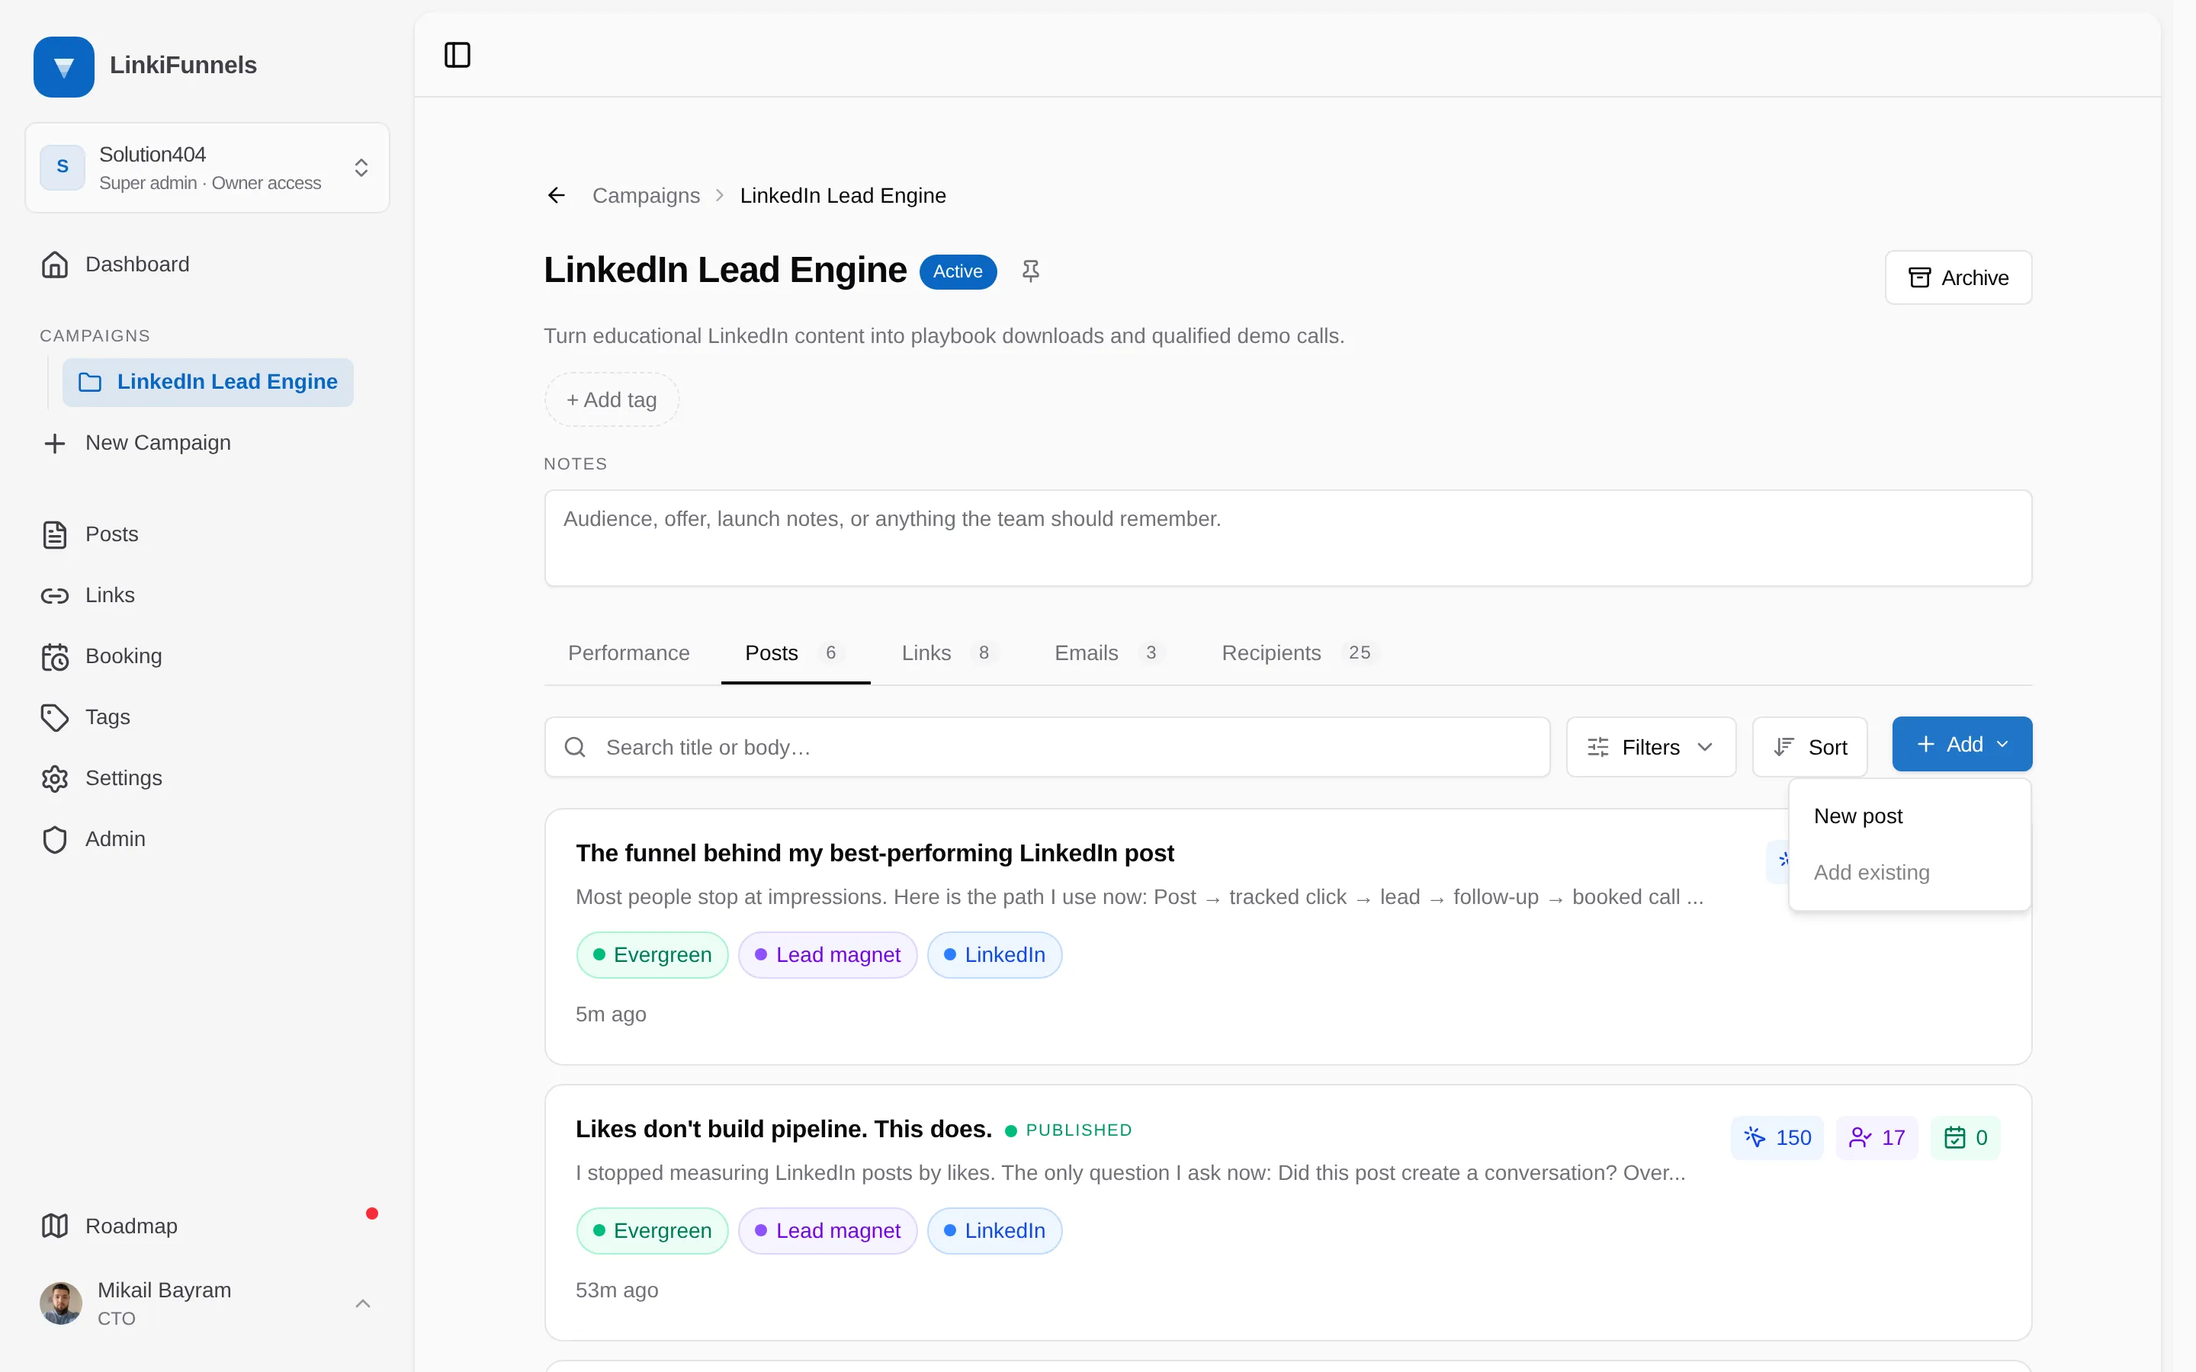Viewport: 2196px width, 1372px height.
Task: Choose Add existing from the Add menu
Action: pyautogui.click(x=1909, y=872)
